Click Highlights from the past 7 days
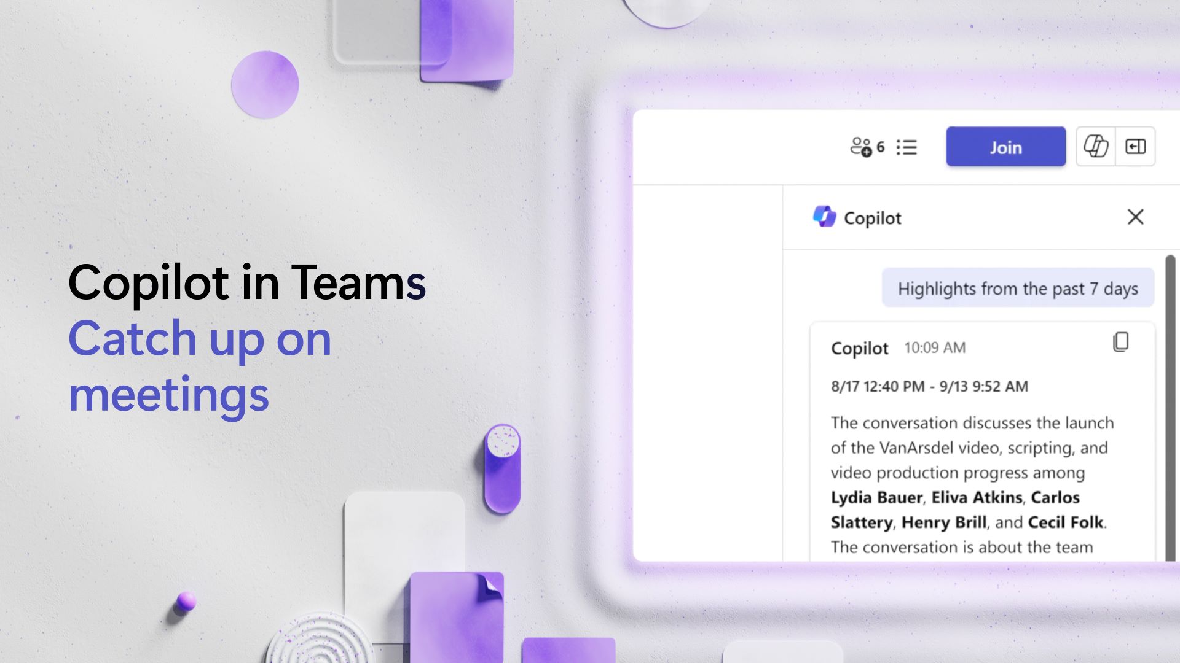 click(1017, 288)
